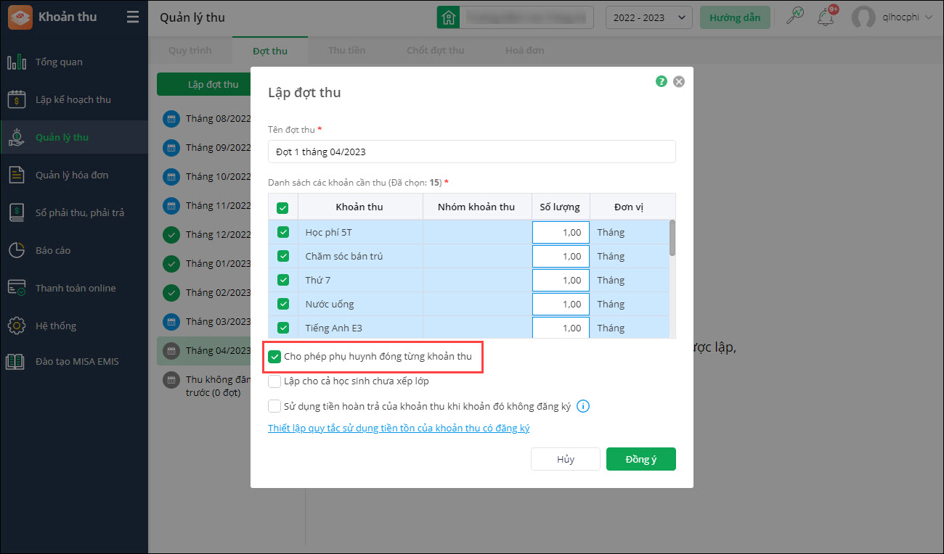The width and height of the screenshot is (944, 554).
Task: Click the Học phí 5T quantity field
Action: coord(561,232)
